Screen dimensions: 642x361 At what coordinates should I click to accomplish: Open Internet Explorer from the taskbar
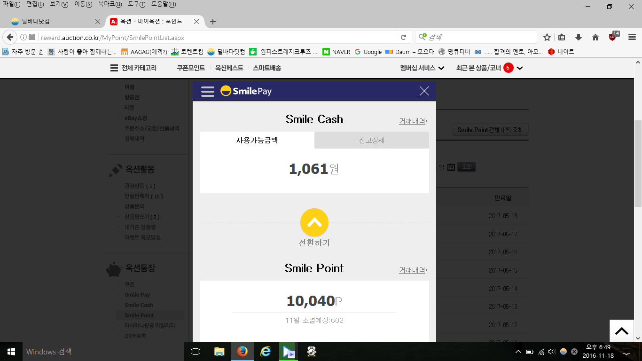[x=266, y=352]
